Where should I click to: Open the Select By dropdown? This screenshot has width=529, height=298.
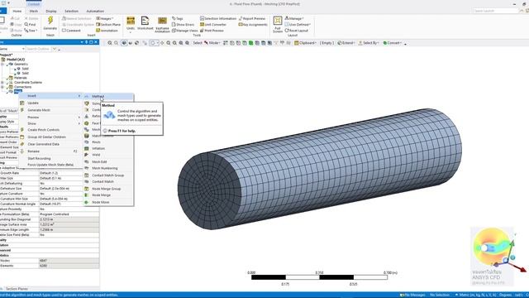point(369,43)
